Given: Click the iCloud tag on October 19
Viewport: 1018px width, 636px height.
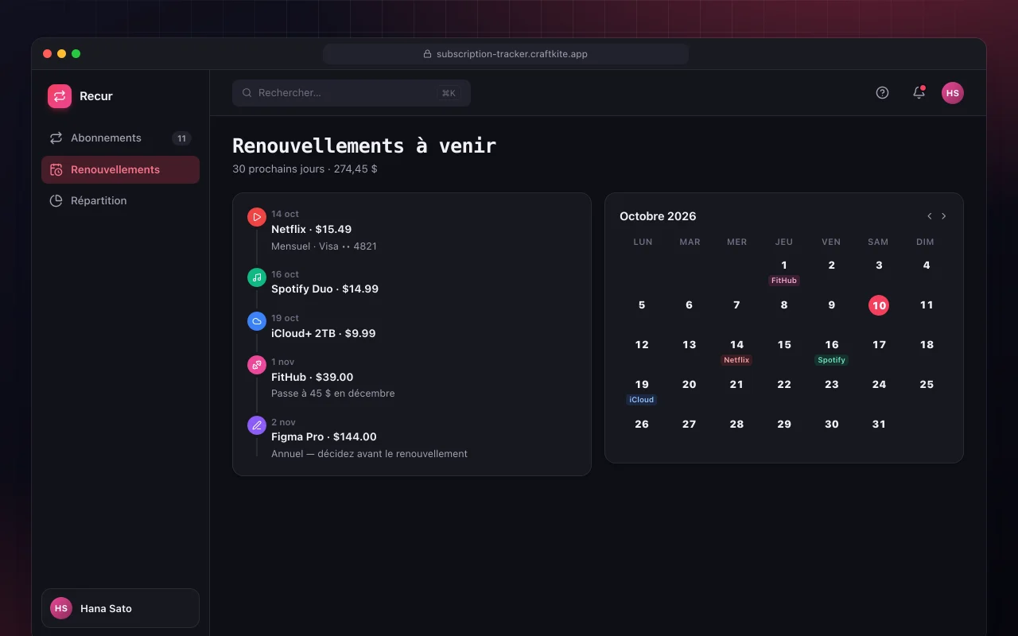Looking at the screenshot, I should click(x=642, y=400).
